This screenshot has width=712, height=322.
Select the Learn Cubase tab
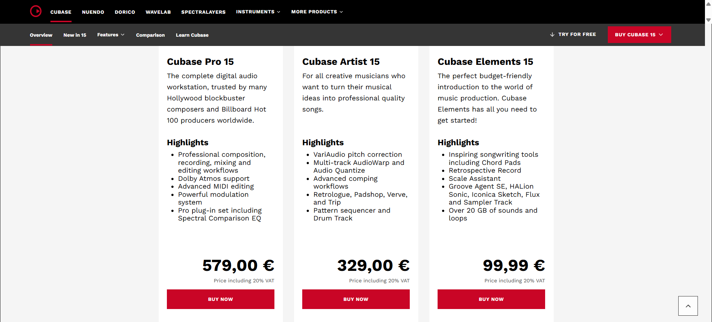[192, 35]
